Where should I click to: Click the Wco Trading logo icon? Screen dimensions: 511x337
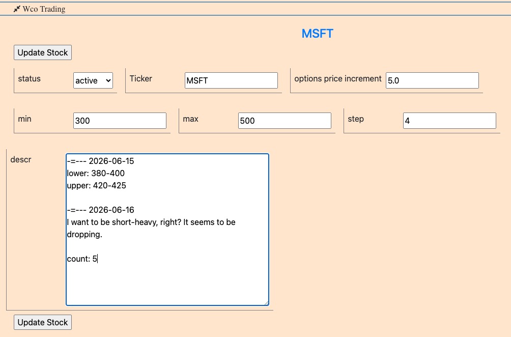click(17, 9)
